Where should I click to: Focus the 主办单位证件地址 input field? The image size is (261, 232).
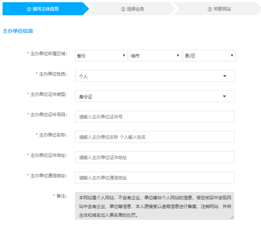click(x=155, y=157)
